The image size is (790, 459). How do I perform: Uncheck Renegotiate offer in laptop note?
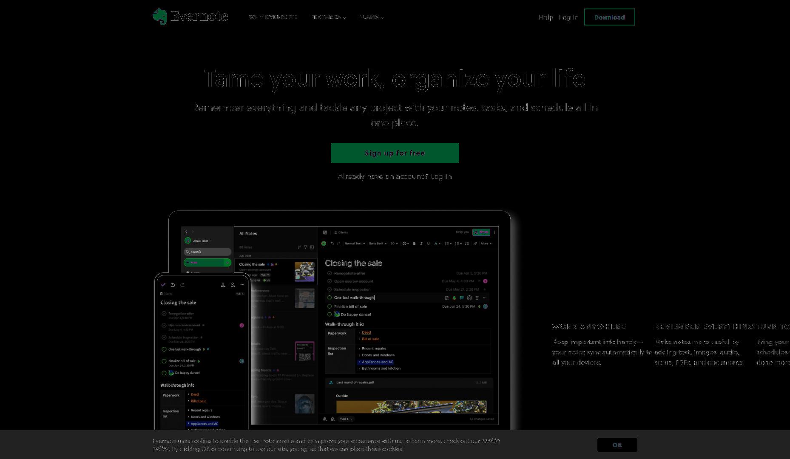pos(330,273)
